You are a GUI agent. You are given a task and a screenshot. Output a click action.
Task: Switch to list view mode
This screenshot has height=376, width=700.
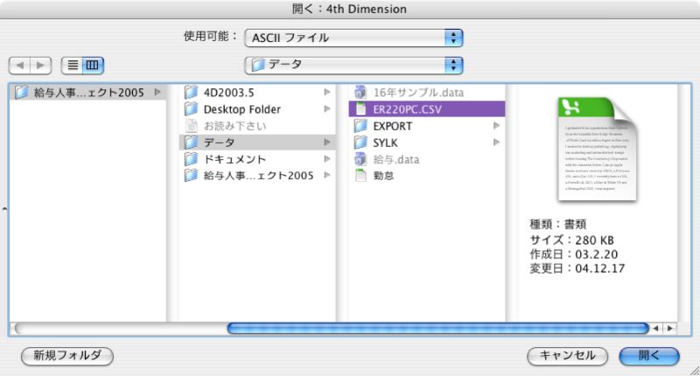coord(72,65)
